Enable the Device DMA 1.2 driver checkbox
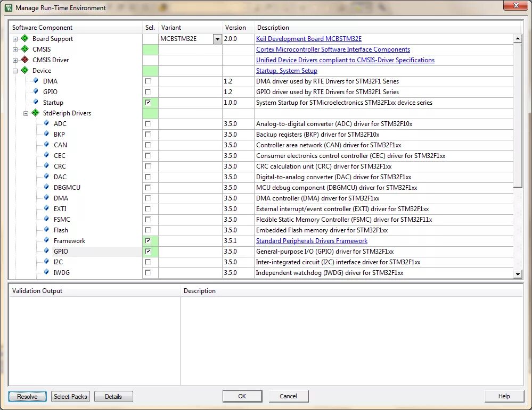This screenshot has width=532, height=410. [148, 81]
